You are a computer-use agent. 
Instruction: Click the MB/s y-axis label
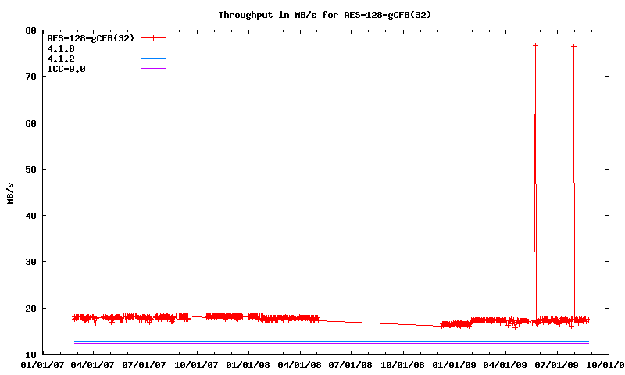[11, 193]
